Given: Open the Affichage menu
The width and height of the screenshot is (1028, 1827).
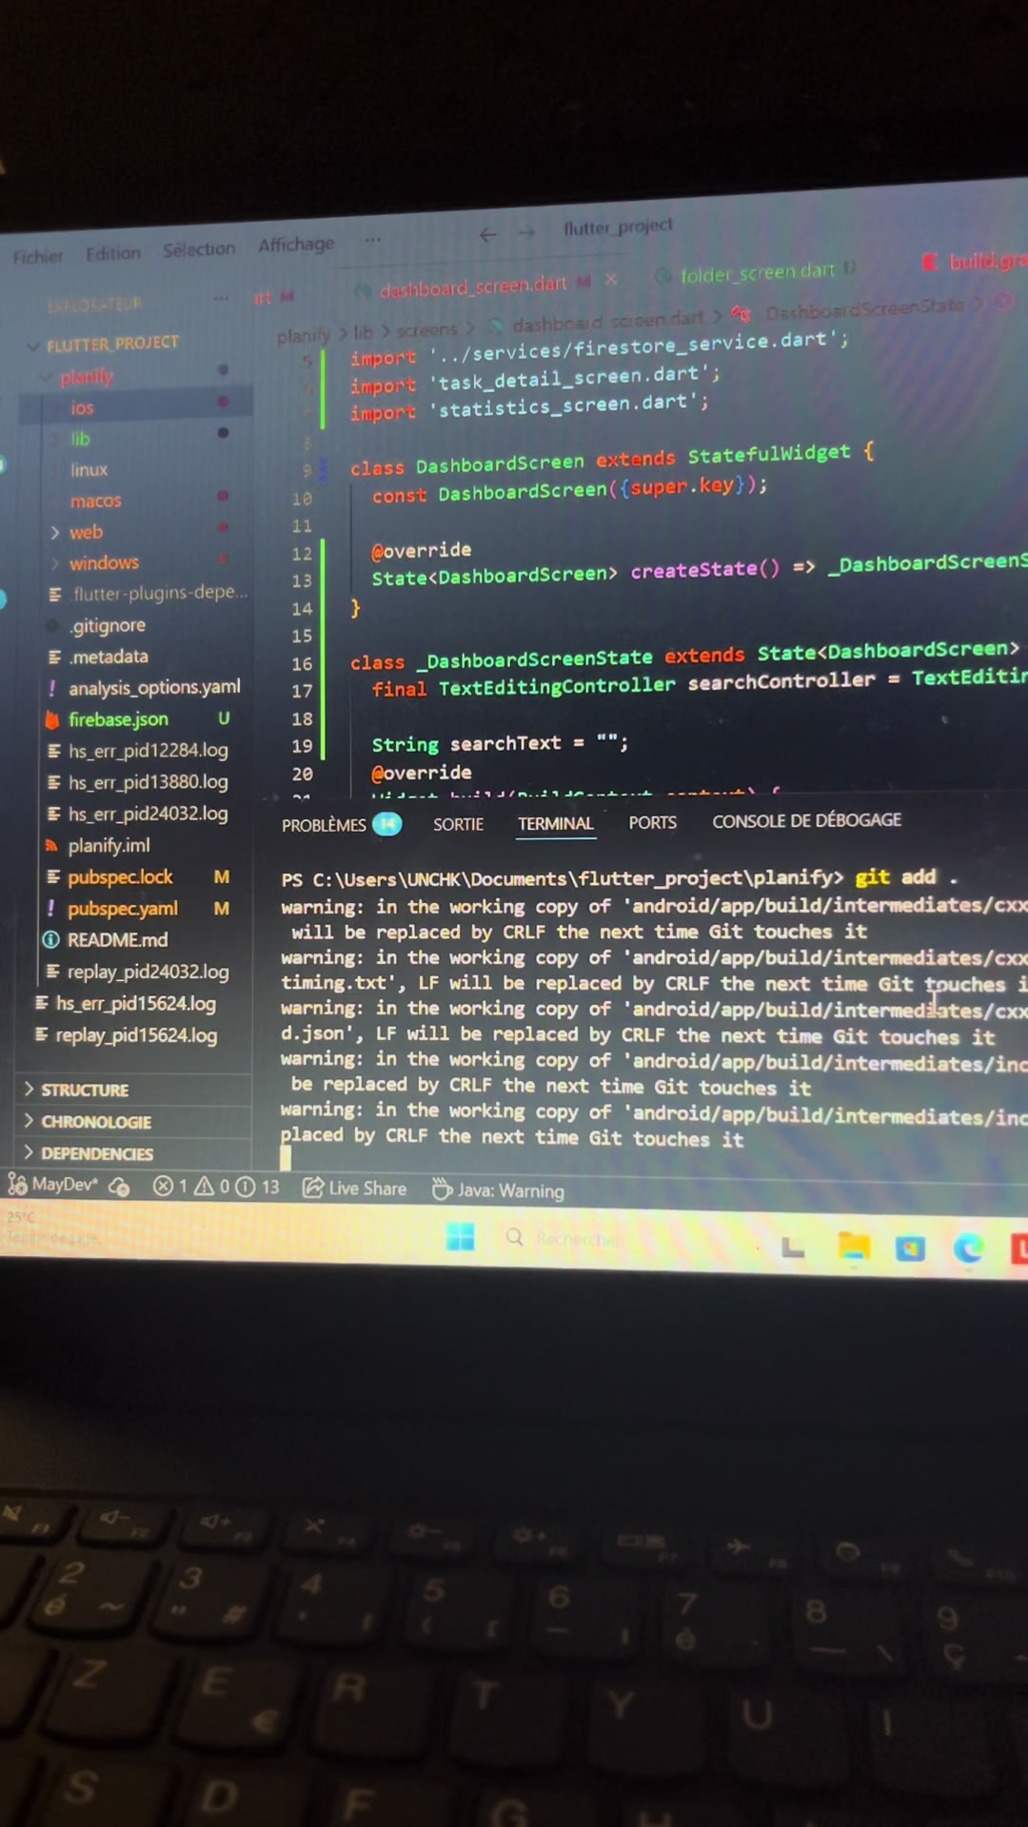Looking at the screenshot, I should (296, 245).
